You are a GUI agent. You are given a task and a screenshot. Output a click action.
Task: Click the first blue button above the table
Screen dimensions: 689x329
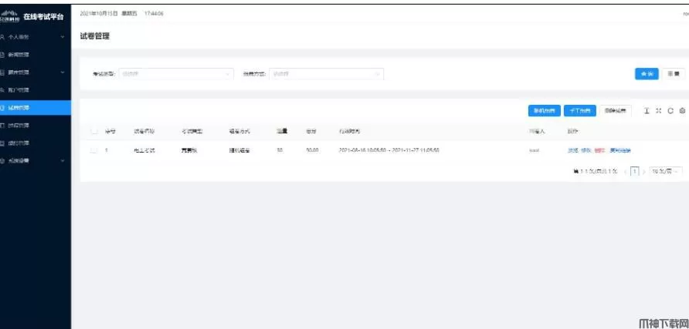click(544, 111)
